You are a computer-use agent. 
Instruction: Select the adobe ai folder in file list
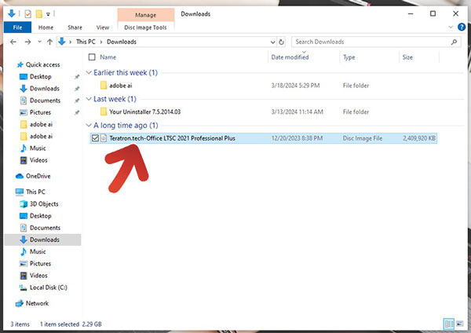coord(120,86)
